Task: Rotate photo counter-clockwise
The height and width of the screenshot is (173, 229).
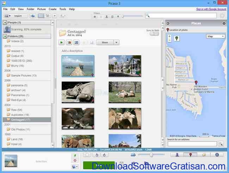Action: pyautogui.click(x=97, y=155)
